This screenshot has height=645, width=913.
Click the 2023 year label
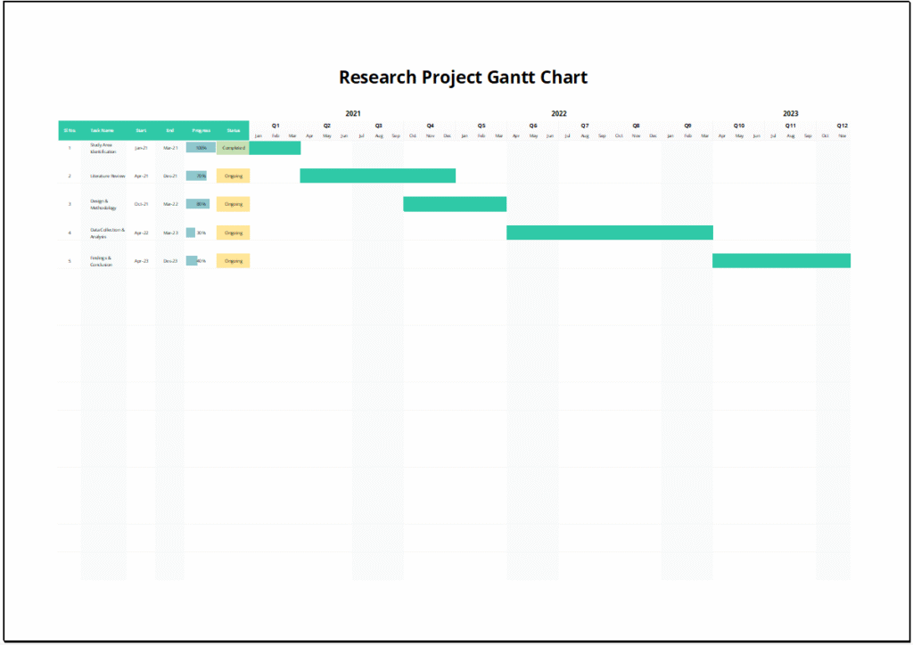pos(789,113)
